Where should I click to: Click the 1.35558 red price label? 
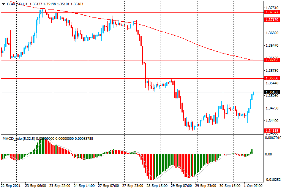[x=272, y=78]
